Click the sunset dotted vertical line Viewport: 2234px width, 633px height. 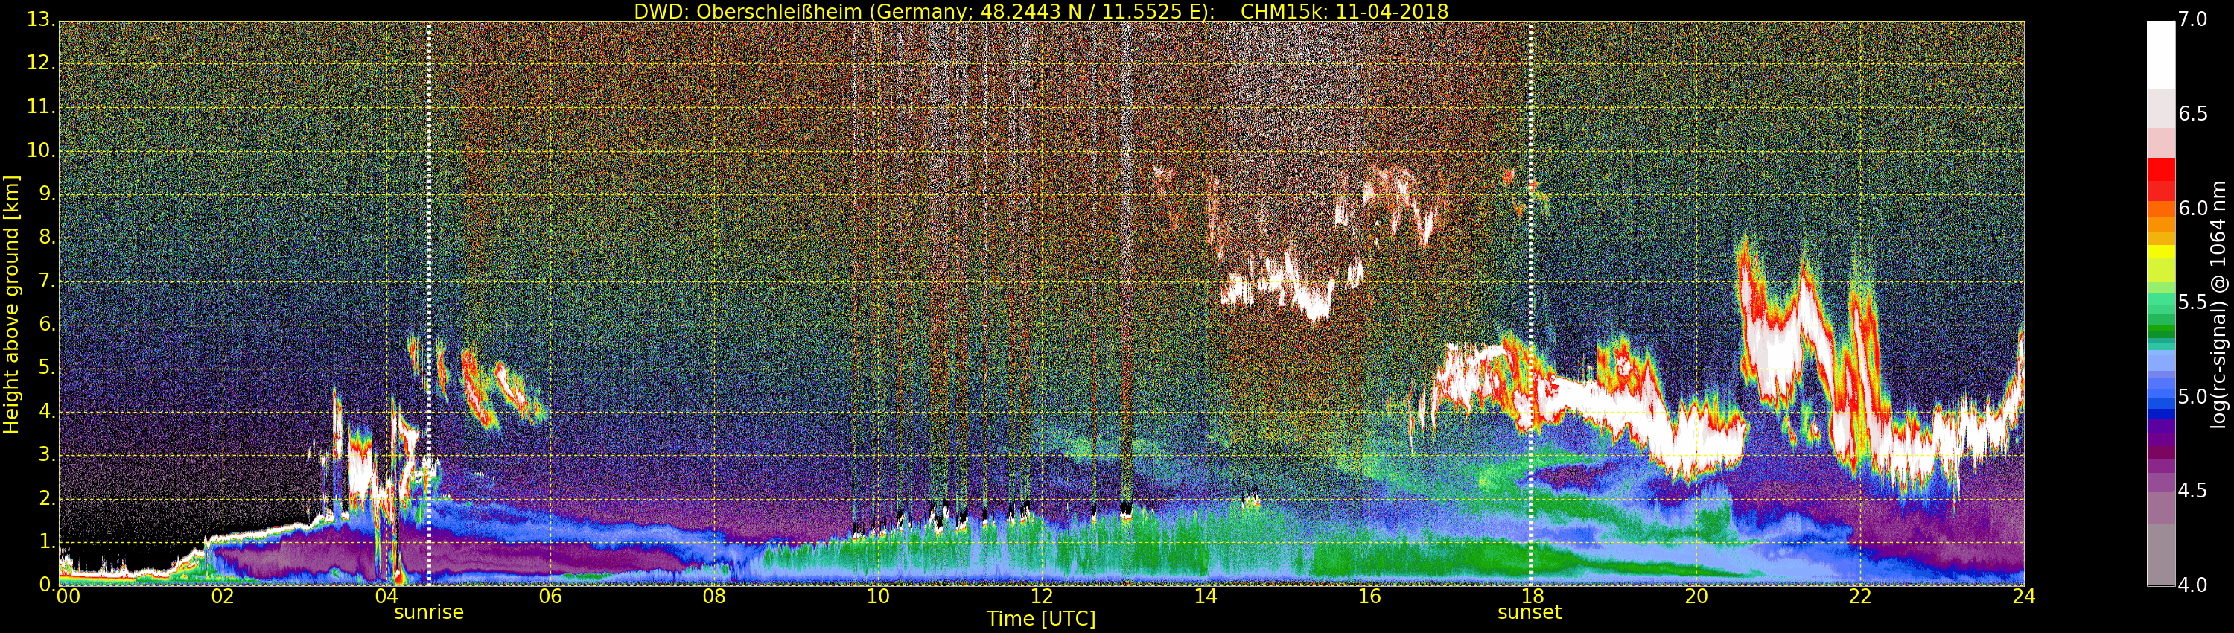1531,304
